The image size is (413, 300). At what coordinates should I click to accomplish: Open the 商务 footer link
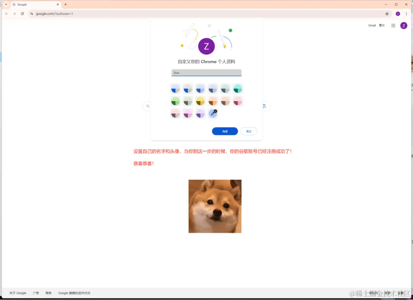(x=49, y=293)
